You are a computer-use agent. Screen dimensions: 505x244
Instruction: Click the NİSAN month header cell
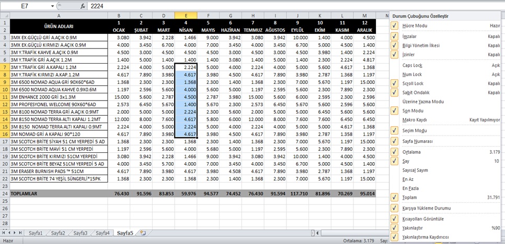tap(186, 30)
